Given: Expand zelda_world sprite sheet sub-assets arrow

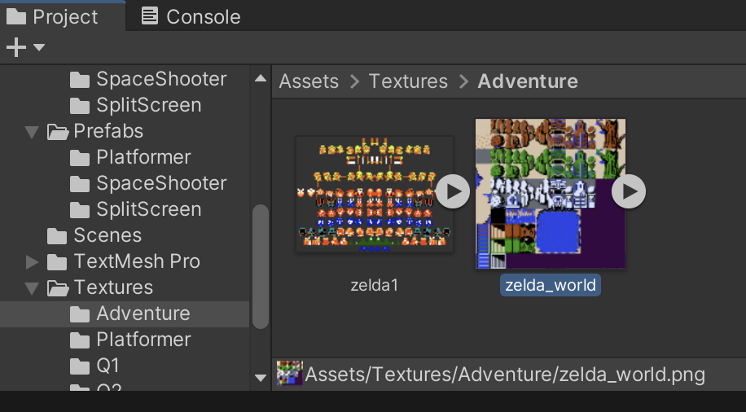Looking at the screenshot, I should coord(628,192).
